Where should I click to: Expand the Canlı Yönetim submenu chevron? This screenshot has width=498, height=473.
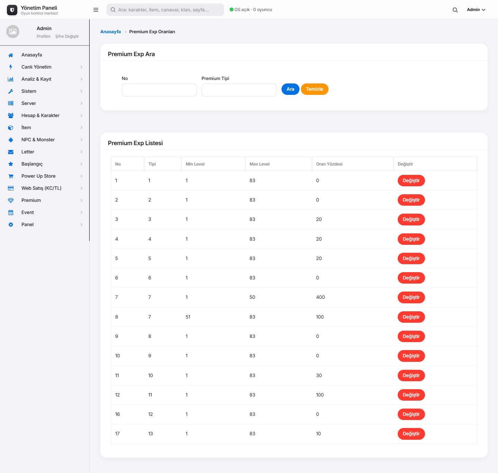point(82,67)
